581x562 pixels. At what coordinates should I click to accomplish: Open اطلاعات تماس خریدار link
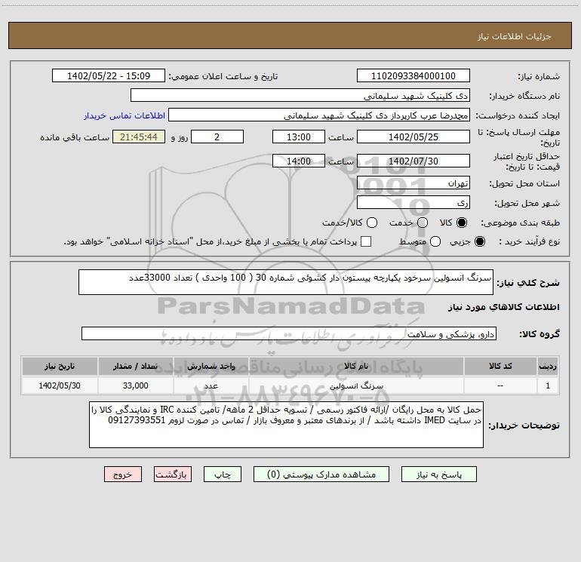[x=124, y=115]
